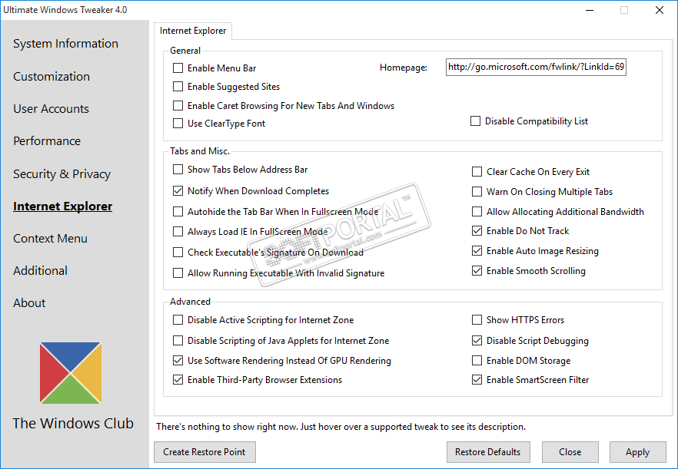
Task: Select Internet Explorer in the sidebar
Action: (x=63, y=206)
